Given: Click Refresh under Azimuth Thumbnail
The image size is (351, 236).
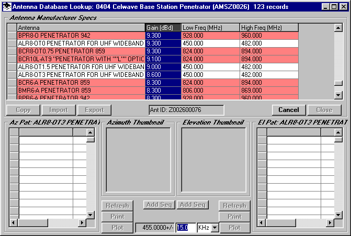Looking at the screenshot, I should [x=117, y=206].
